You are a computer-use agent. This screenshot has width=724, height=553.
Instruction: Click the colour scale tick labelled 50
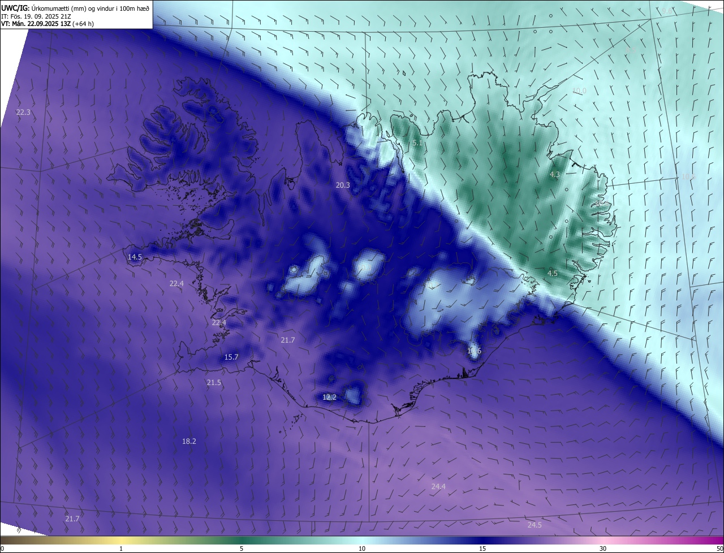[x=719, y=548]
